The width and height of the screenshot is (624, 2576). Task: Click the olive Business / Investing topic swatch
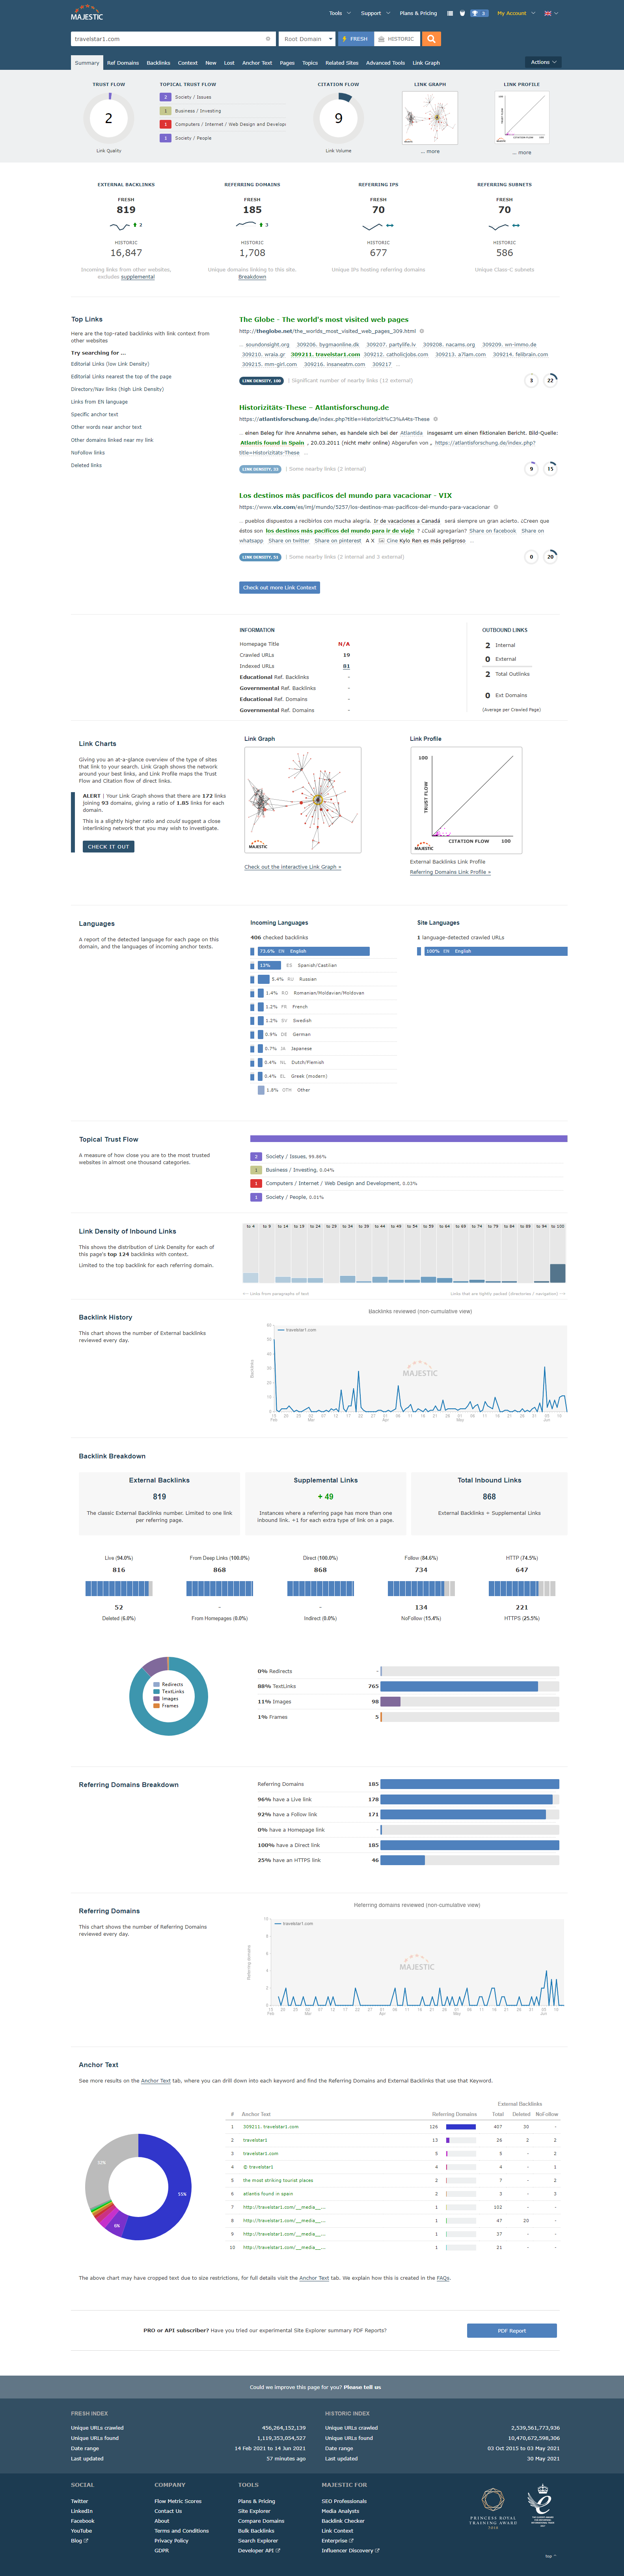pos(166,111)
